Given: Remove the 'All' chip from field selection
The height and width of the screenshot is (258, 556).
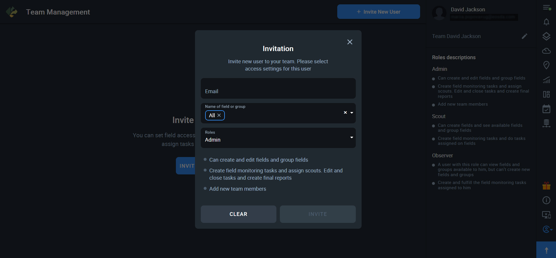Looking at the screenshot, I should pos(219,116).
